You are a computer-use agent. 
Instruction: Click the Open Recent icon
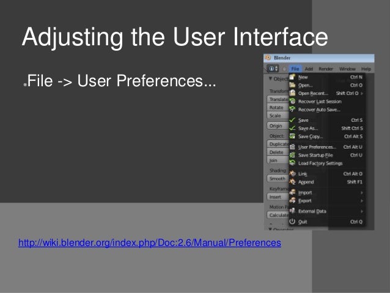[x=292, y=94]
